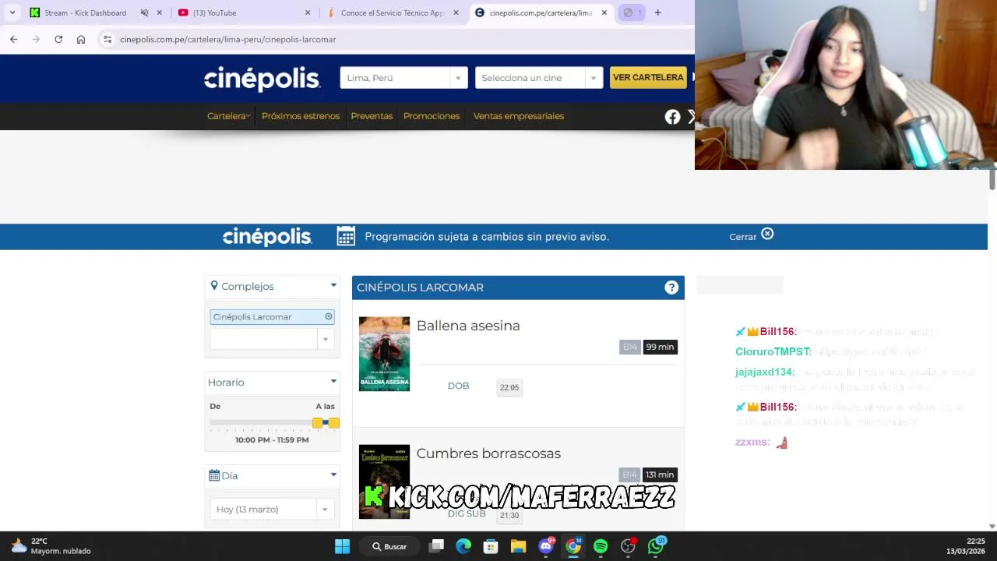This screenshot has width=997, height=561.
Task: Open a new browser tab
Action: pyautogui.click(x=657, y=12)
